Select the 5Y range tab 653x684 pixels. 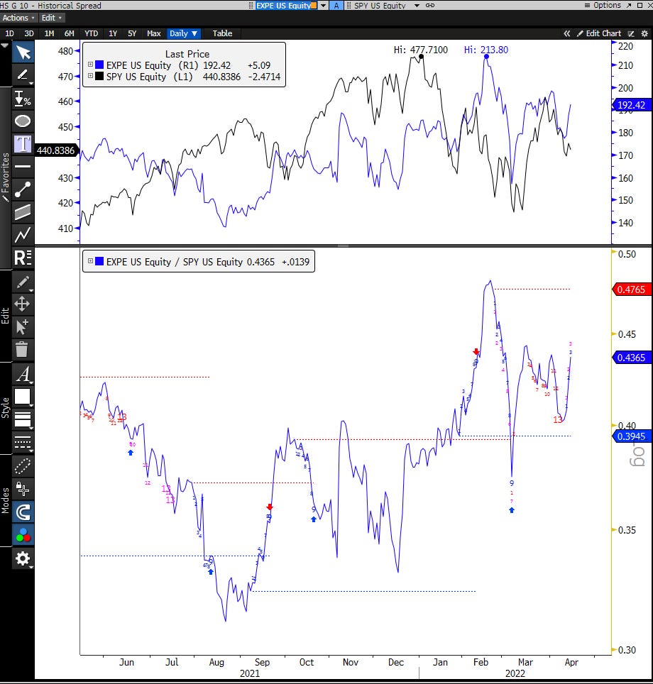click(132, 33)
